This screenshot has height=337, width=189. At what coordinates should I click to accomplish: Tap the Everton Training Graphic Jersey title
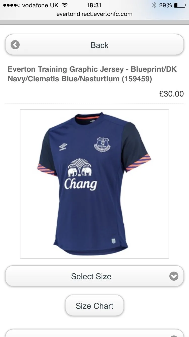[x=92, y=74]
